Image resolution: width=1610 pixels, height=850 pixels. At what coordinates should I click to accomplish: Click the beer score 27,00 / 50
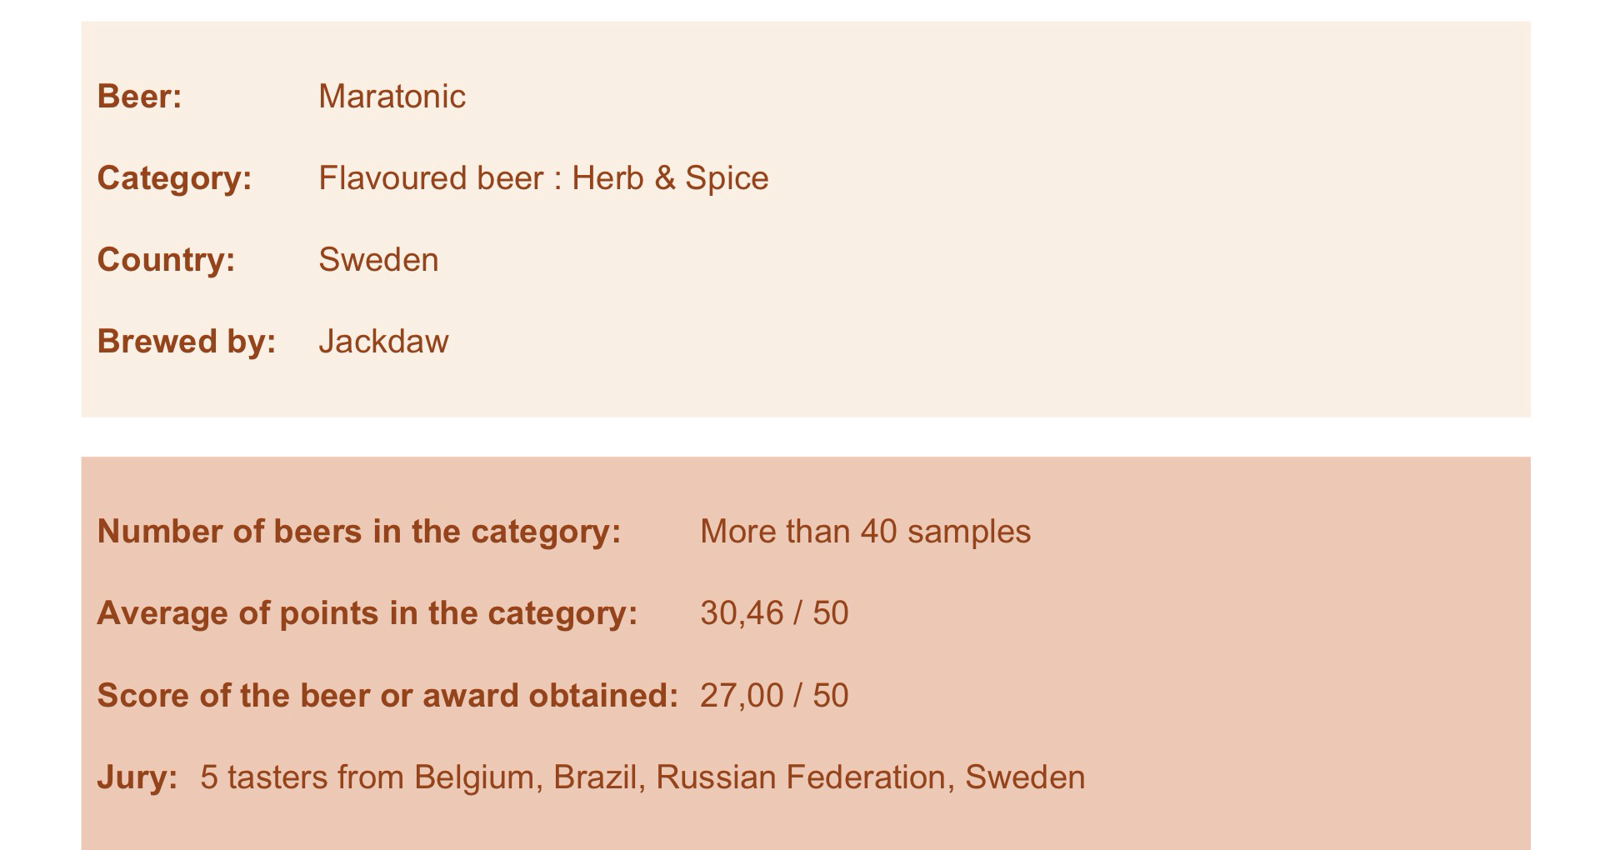[x=774, y=696]
